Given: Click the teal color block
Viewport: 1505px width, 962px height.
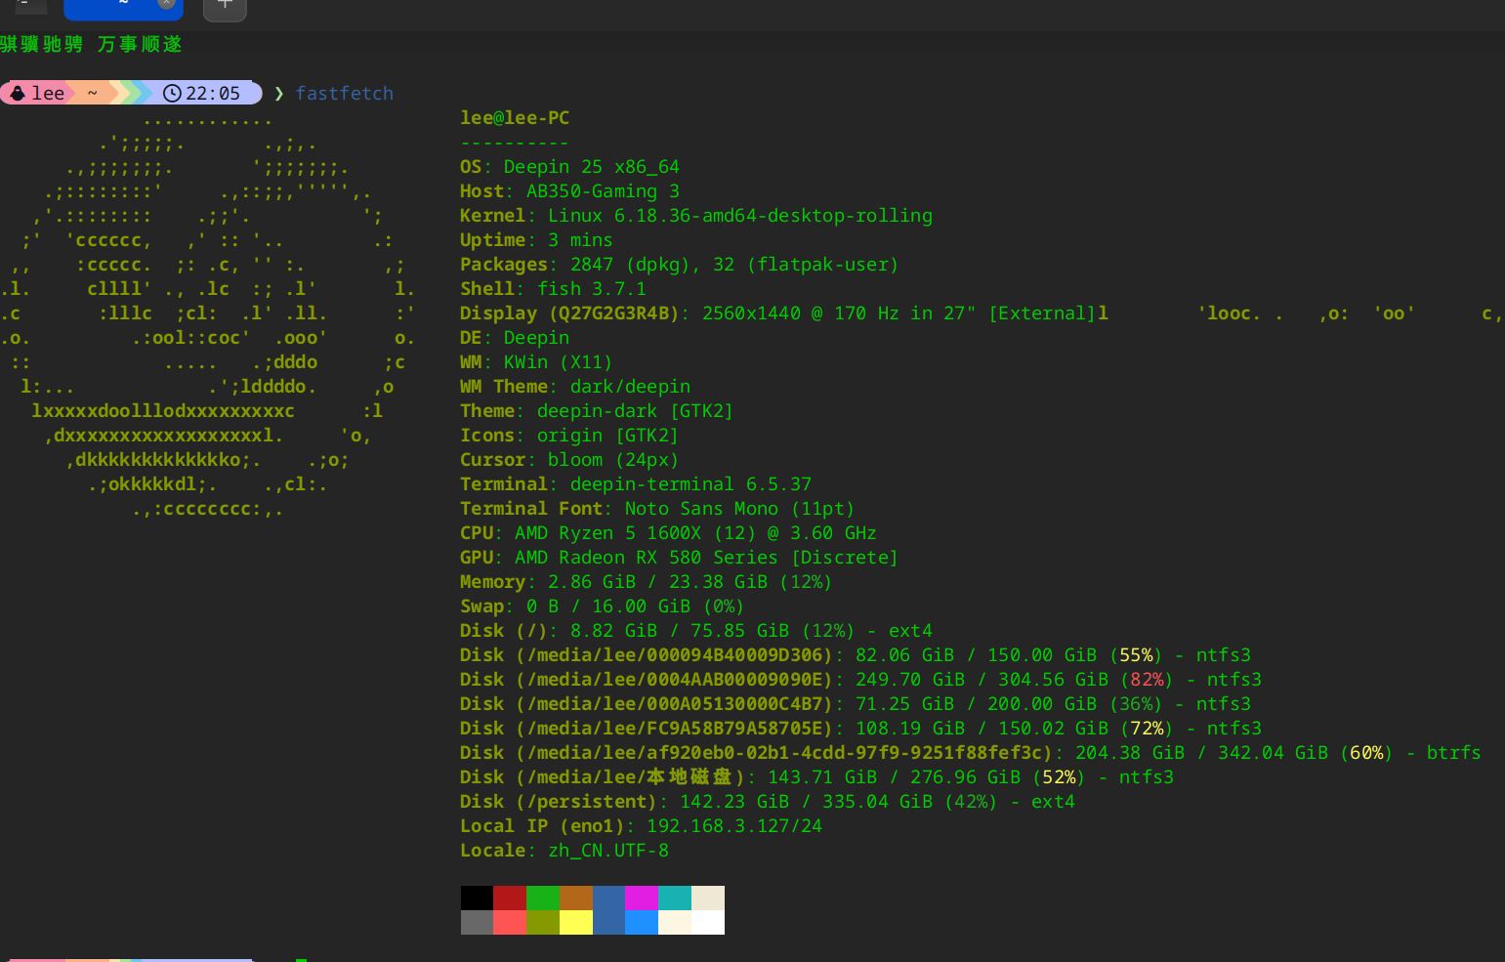Looking at the screenshot, I should tap(675, 898).
